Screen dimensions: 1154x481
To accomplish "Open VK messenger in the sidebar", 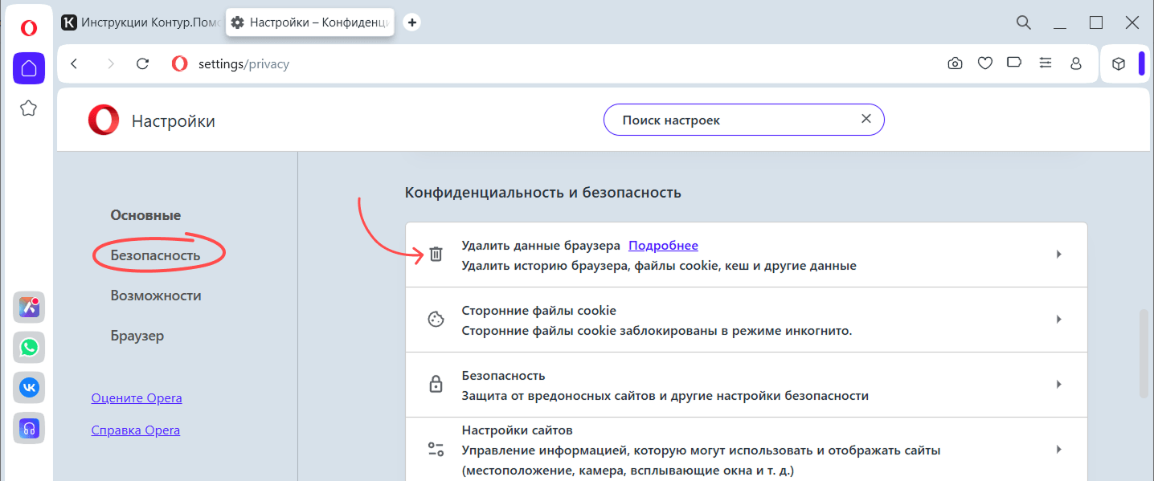I will pyautogui.click(x=29, y=388).
